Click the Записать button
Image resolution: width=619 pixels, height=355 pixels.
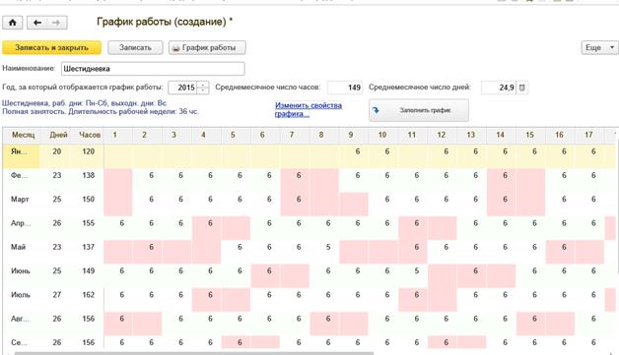pos(135,47)
